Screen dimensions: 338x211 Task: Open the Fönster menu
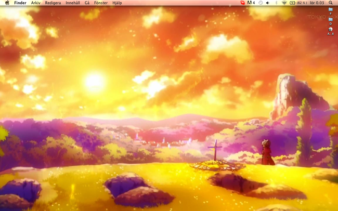(x=101, y=3)
